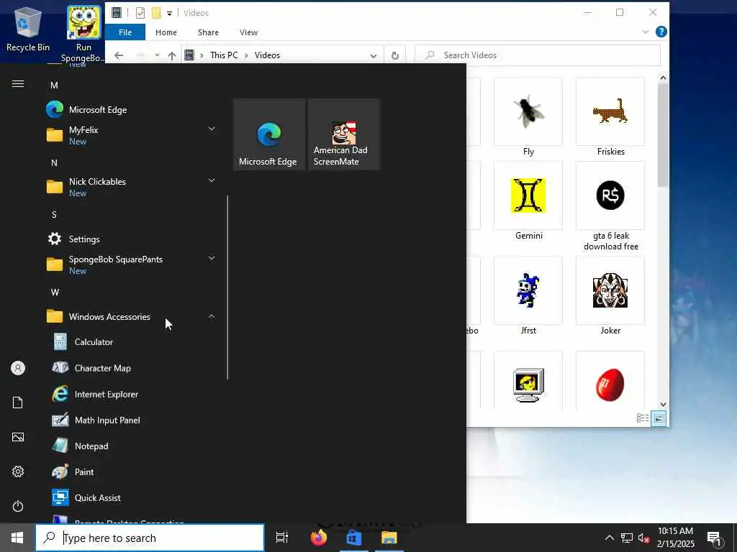Expand the SpongeBob SquarePants folder
737x552 pixels.
[x=212, y=259]
